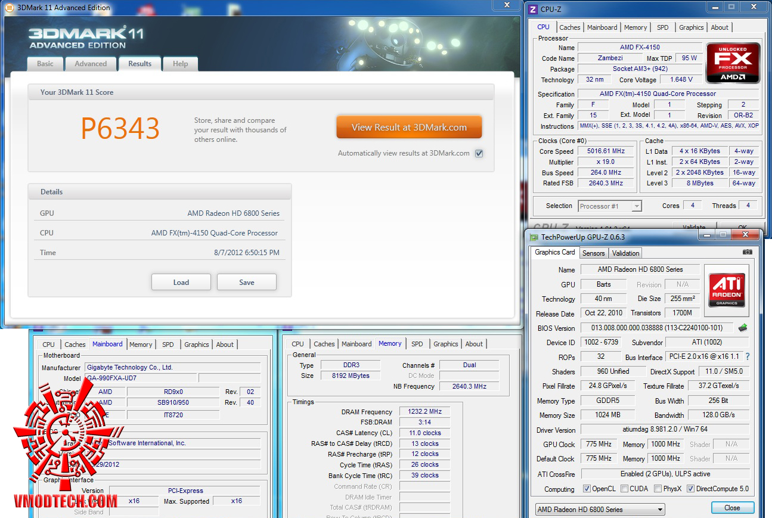
Task: Click the Close button in GPU-Z
Action: 733,508
